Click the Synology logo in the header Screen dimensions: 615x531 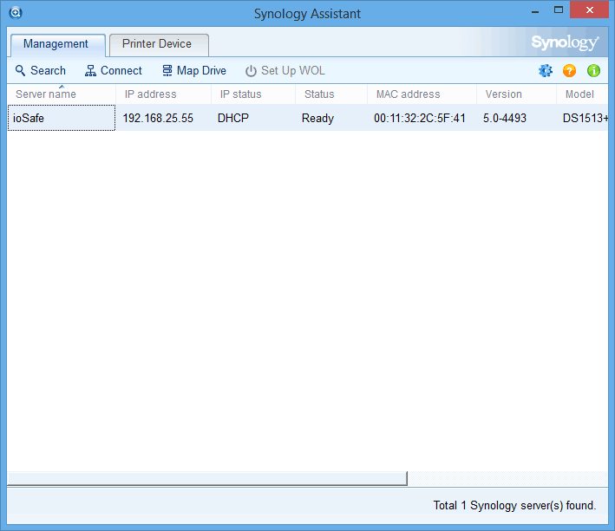[x=565, y=42]
